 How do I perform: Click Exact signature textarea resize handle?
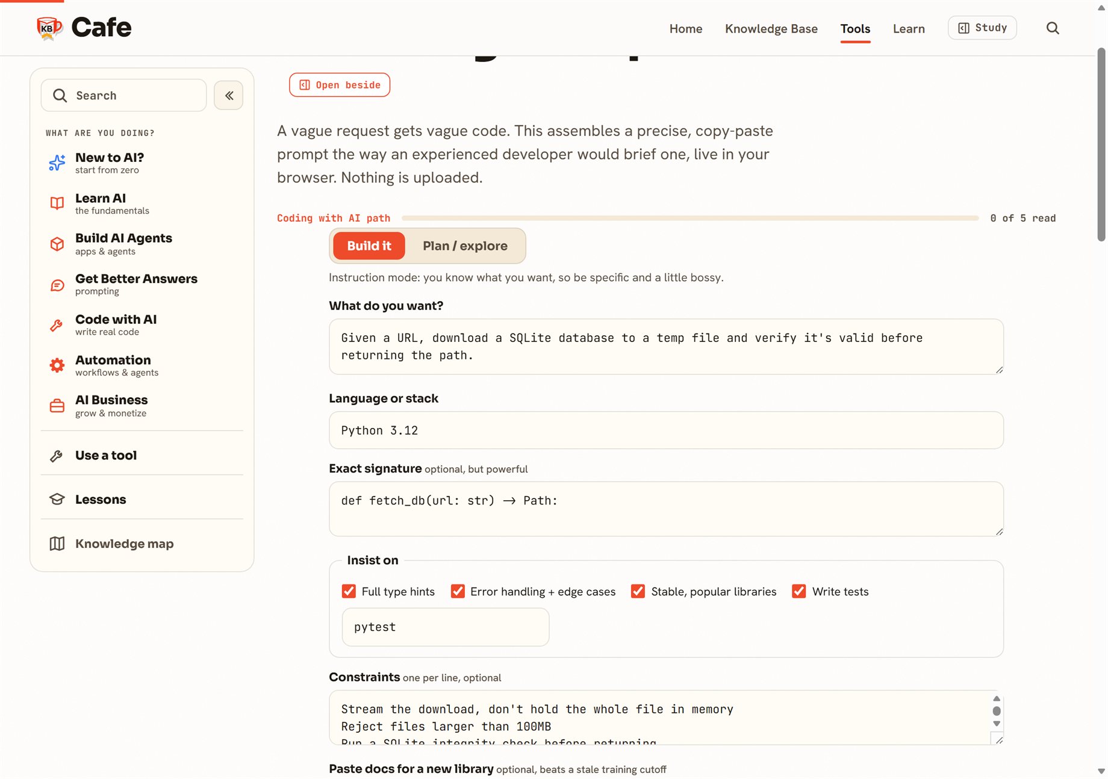tap(999, 532)
